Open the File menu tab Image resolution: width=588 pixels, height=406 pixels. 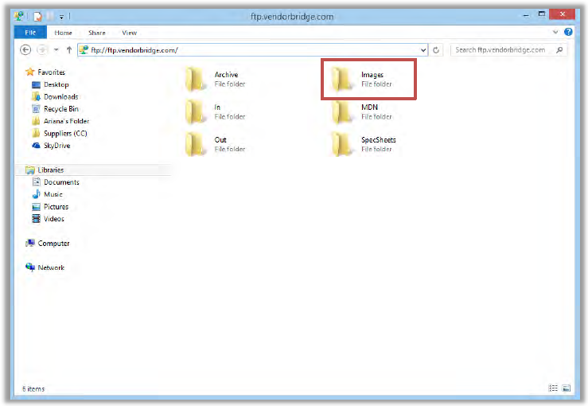[x=30, y=33]
